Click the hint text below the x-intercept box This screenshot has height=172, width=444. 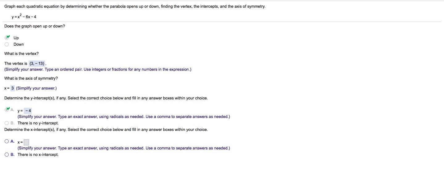[124, 148]
